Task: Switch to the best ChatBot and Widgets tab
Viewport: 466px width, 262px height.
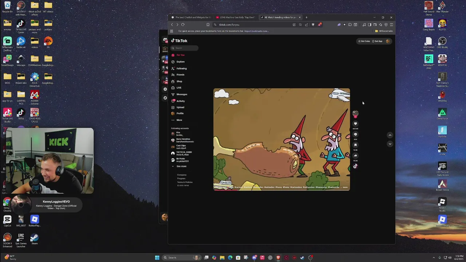Action: coord(191,17)
